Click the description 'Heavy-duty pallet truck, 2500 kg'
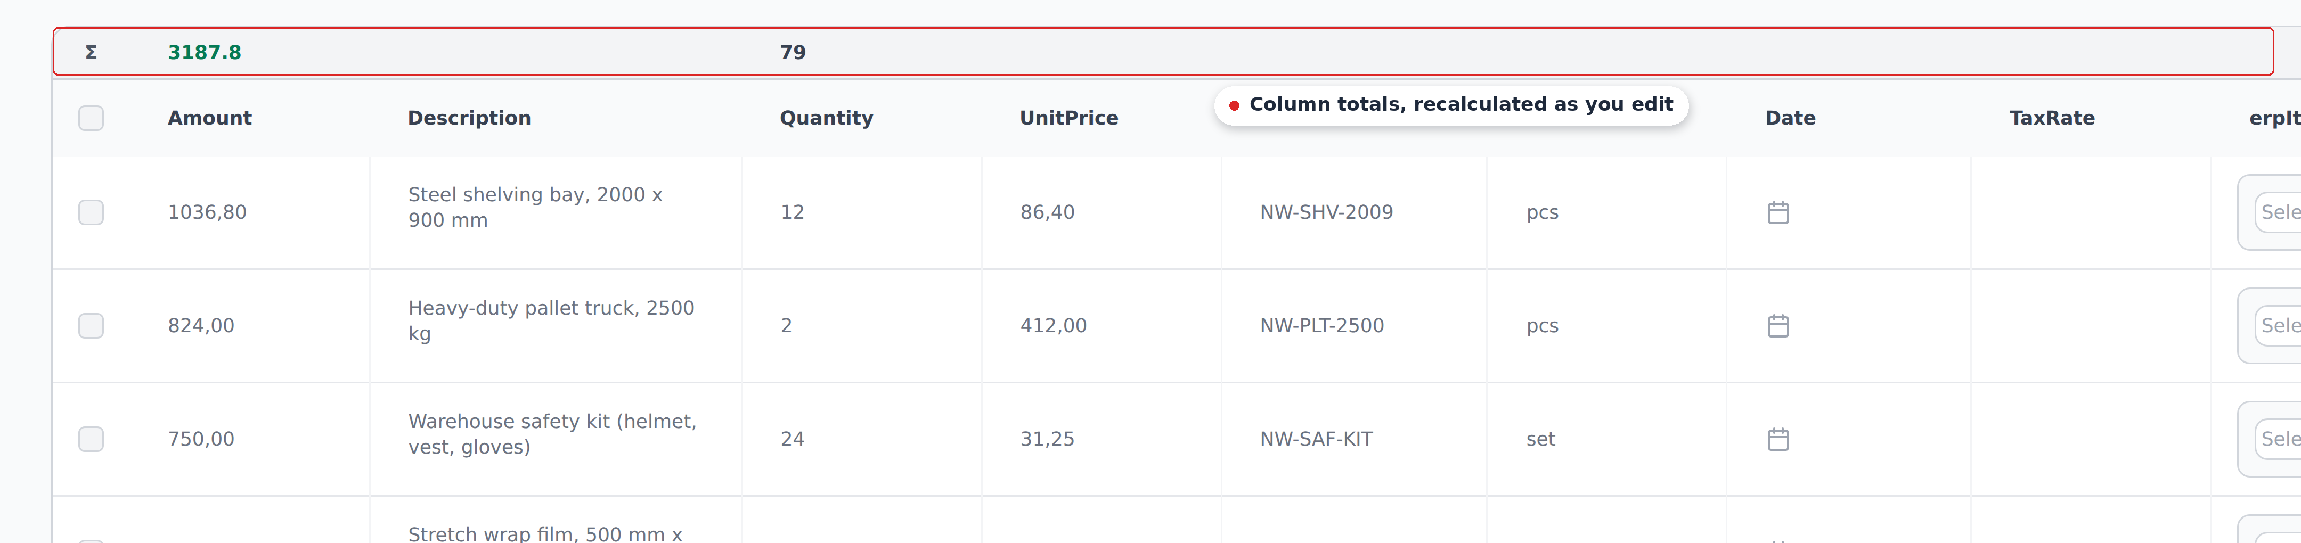The height and width of the screenshot is (543, 2301). point(551,320)
